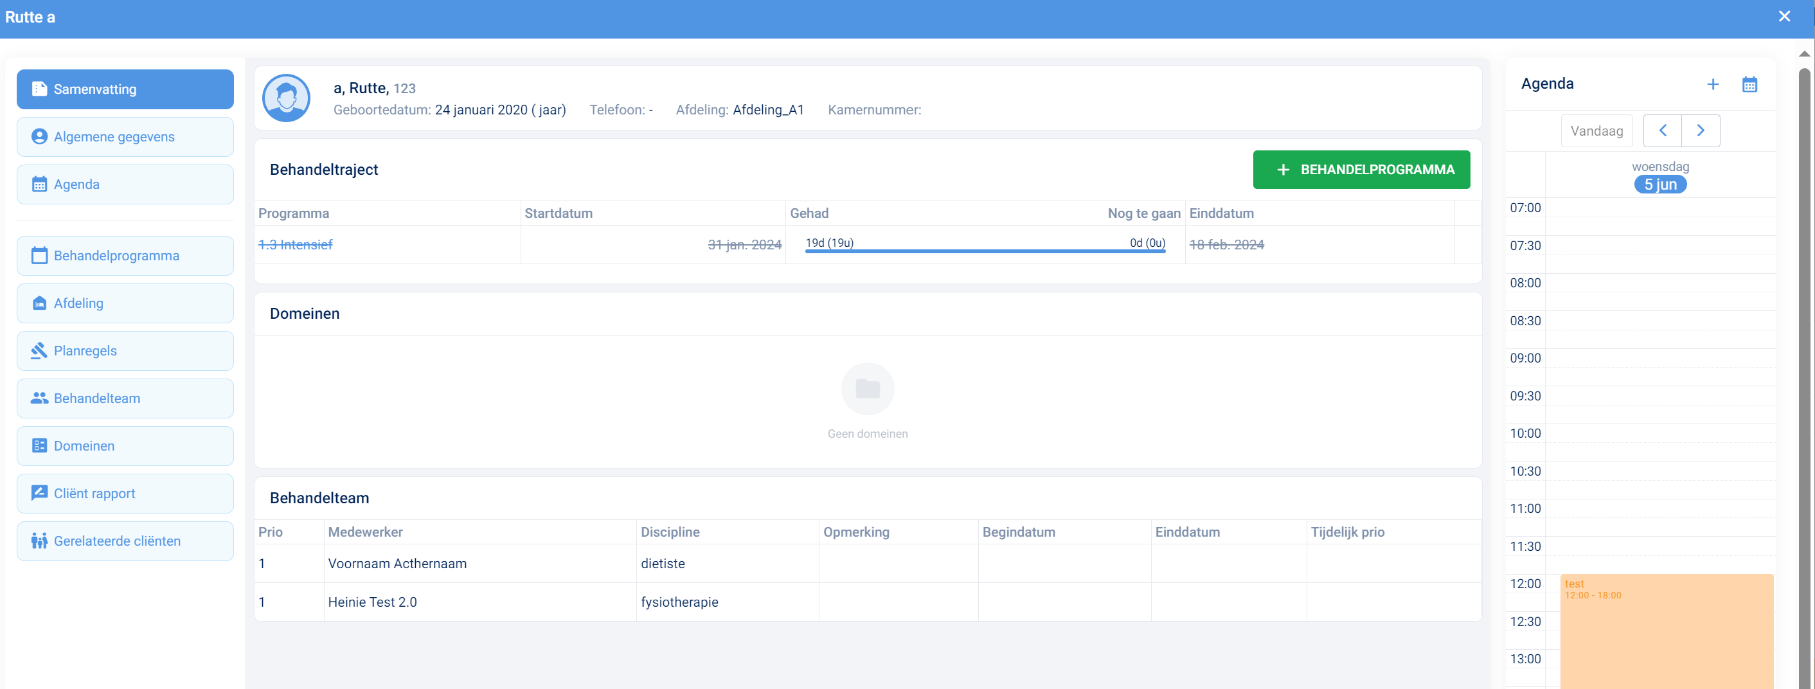This screenshot has width=1815, height=689.
Task: Navigate to Agenda in the sidebar
Action: click(x=125, y=184)
